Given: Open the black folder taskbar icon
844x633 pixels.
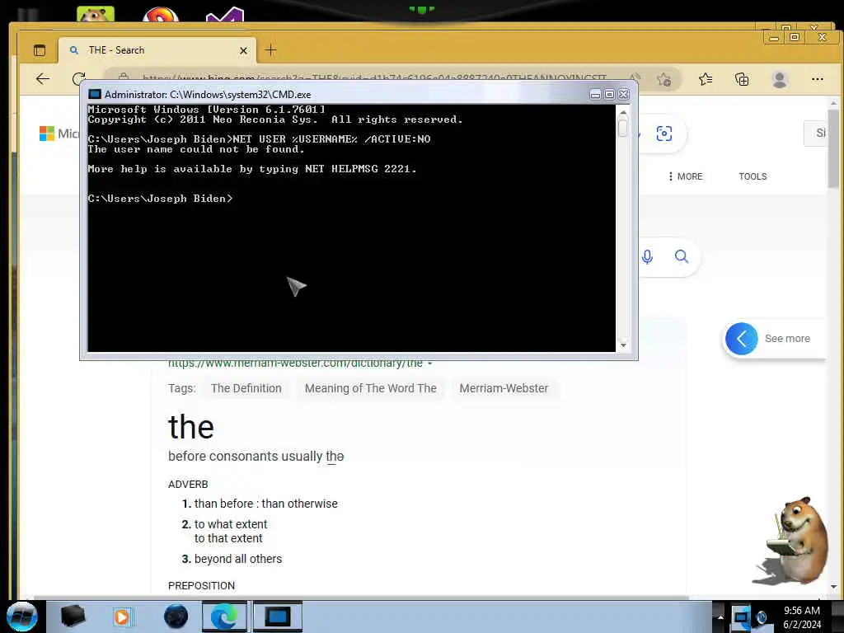Looking at the screenshot, I should tap(73, 617).
